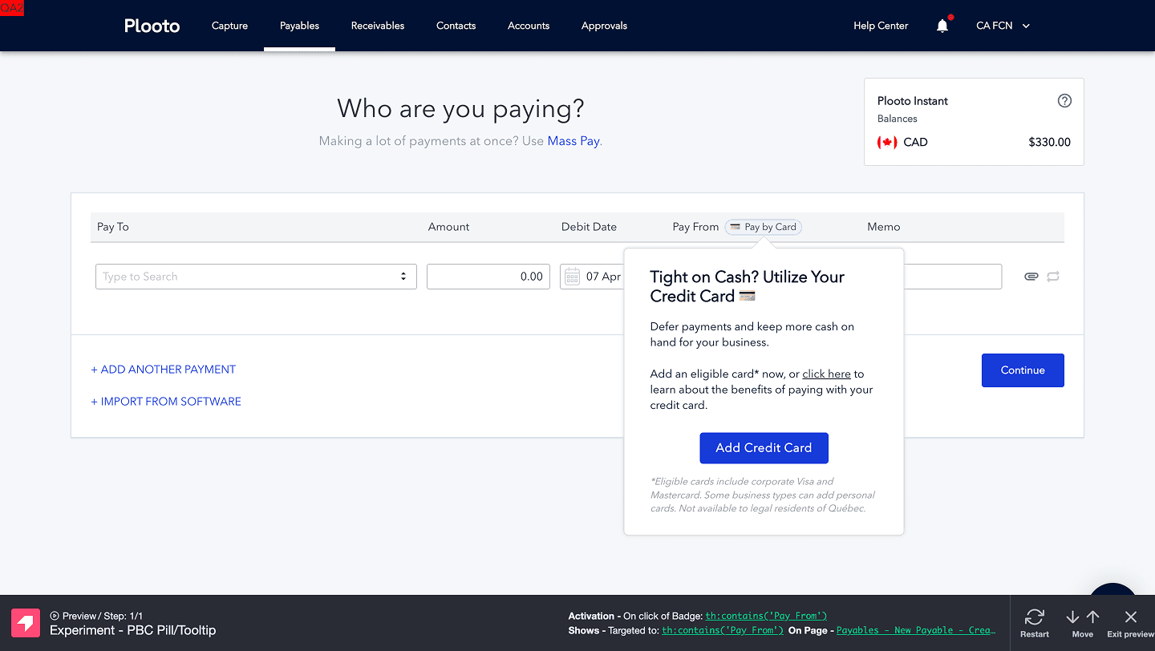Click the Shows targeted-to selector link
This screenshot has height=651, width=1155.
[723, 630]
